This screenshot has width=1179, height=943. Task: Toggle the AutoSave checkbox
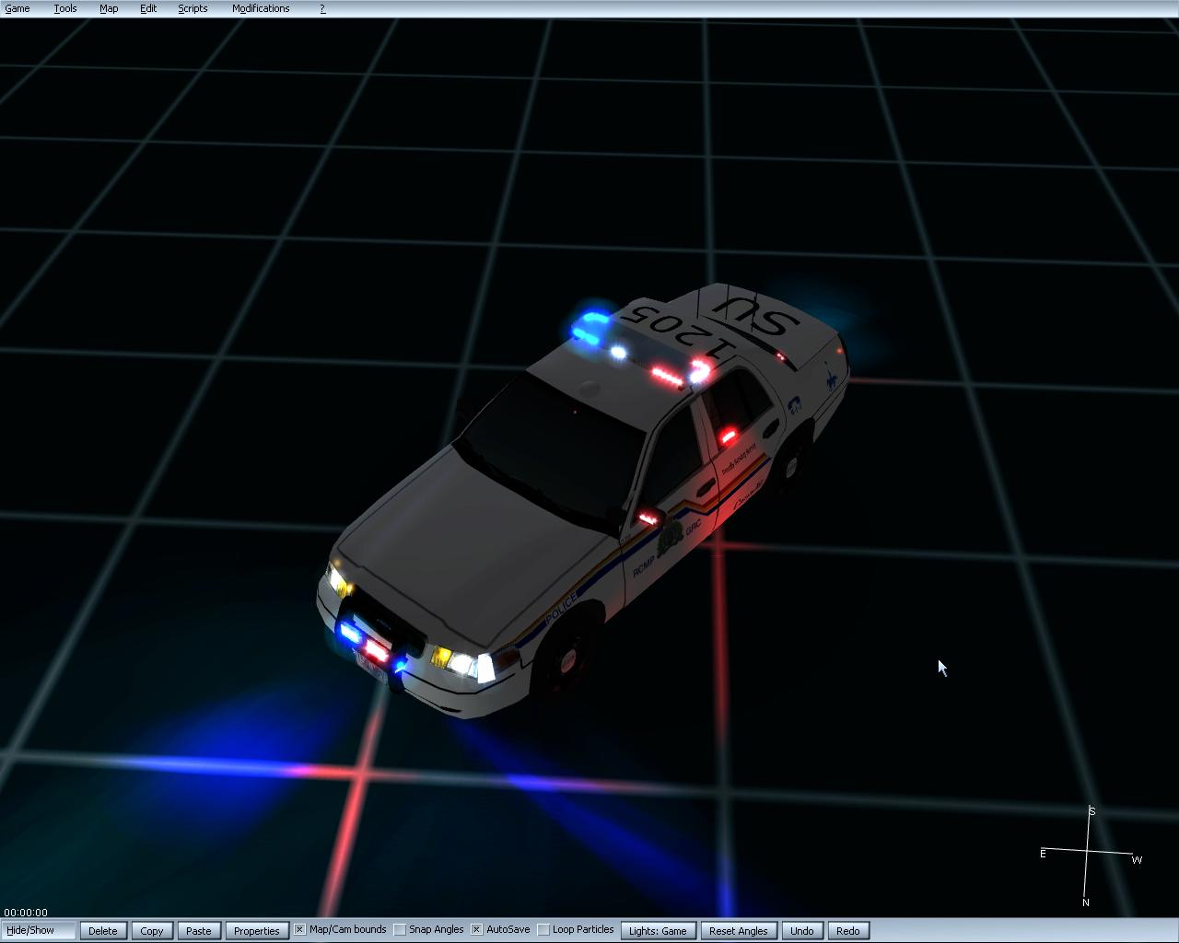476,929
